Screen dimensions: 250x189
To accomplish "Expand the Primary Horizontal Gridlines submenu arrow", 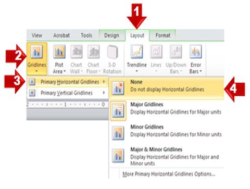I will [104, 81].
